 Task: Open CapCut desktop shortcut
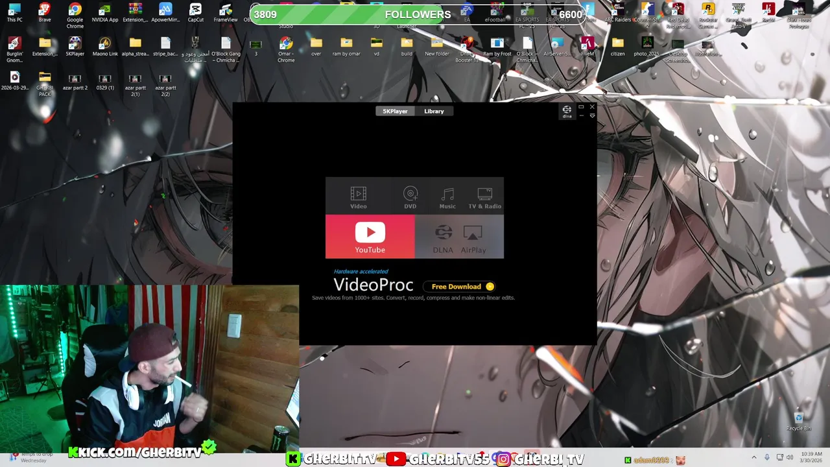195,13
